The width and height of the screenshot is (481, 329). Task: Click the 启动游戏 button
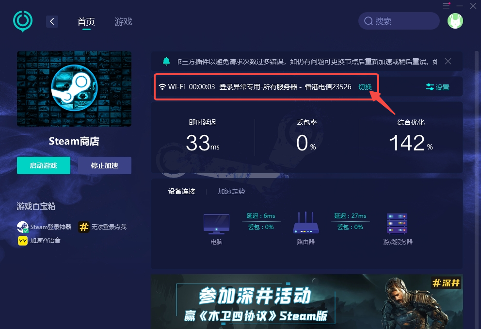(44, 165)
